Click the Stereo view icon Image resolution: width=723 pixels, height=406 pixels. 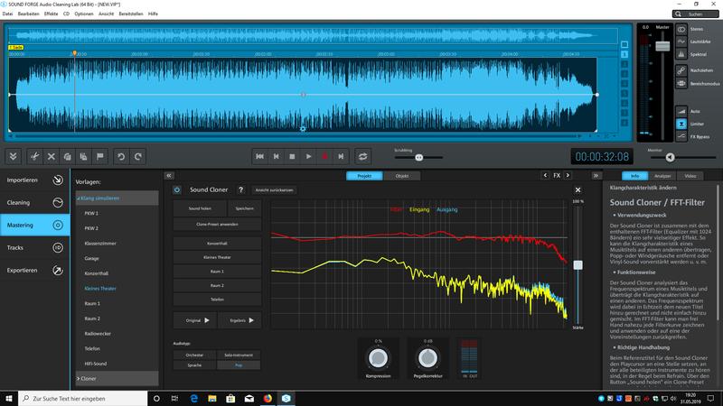pyautogui.click(x=681, y=30)
